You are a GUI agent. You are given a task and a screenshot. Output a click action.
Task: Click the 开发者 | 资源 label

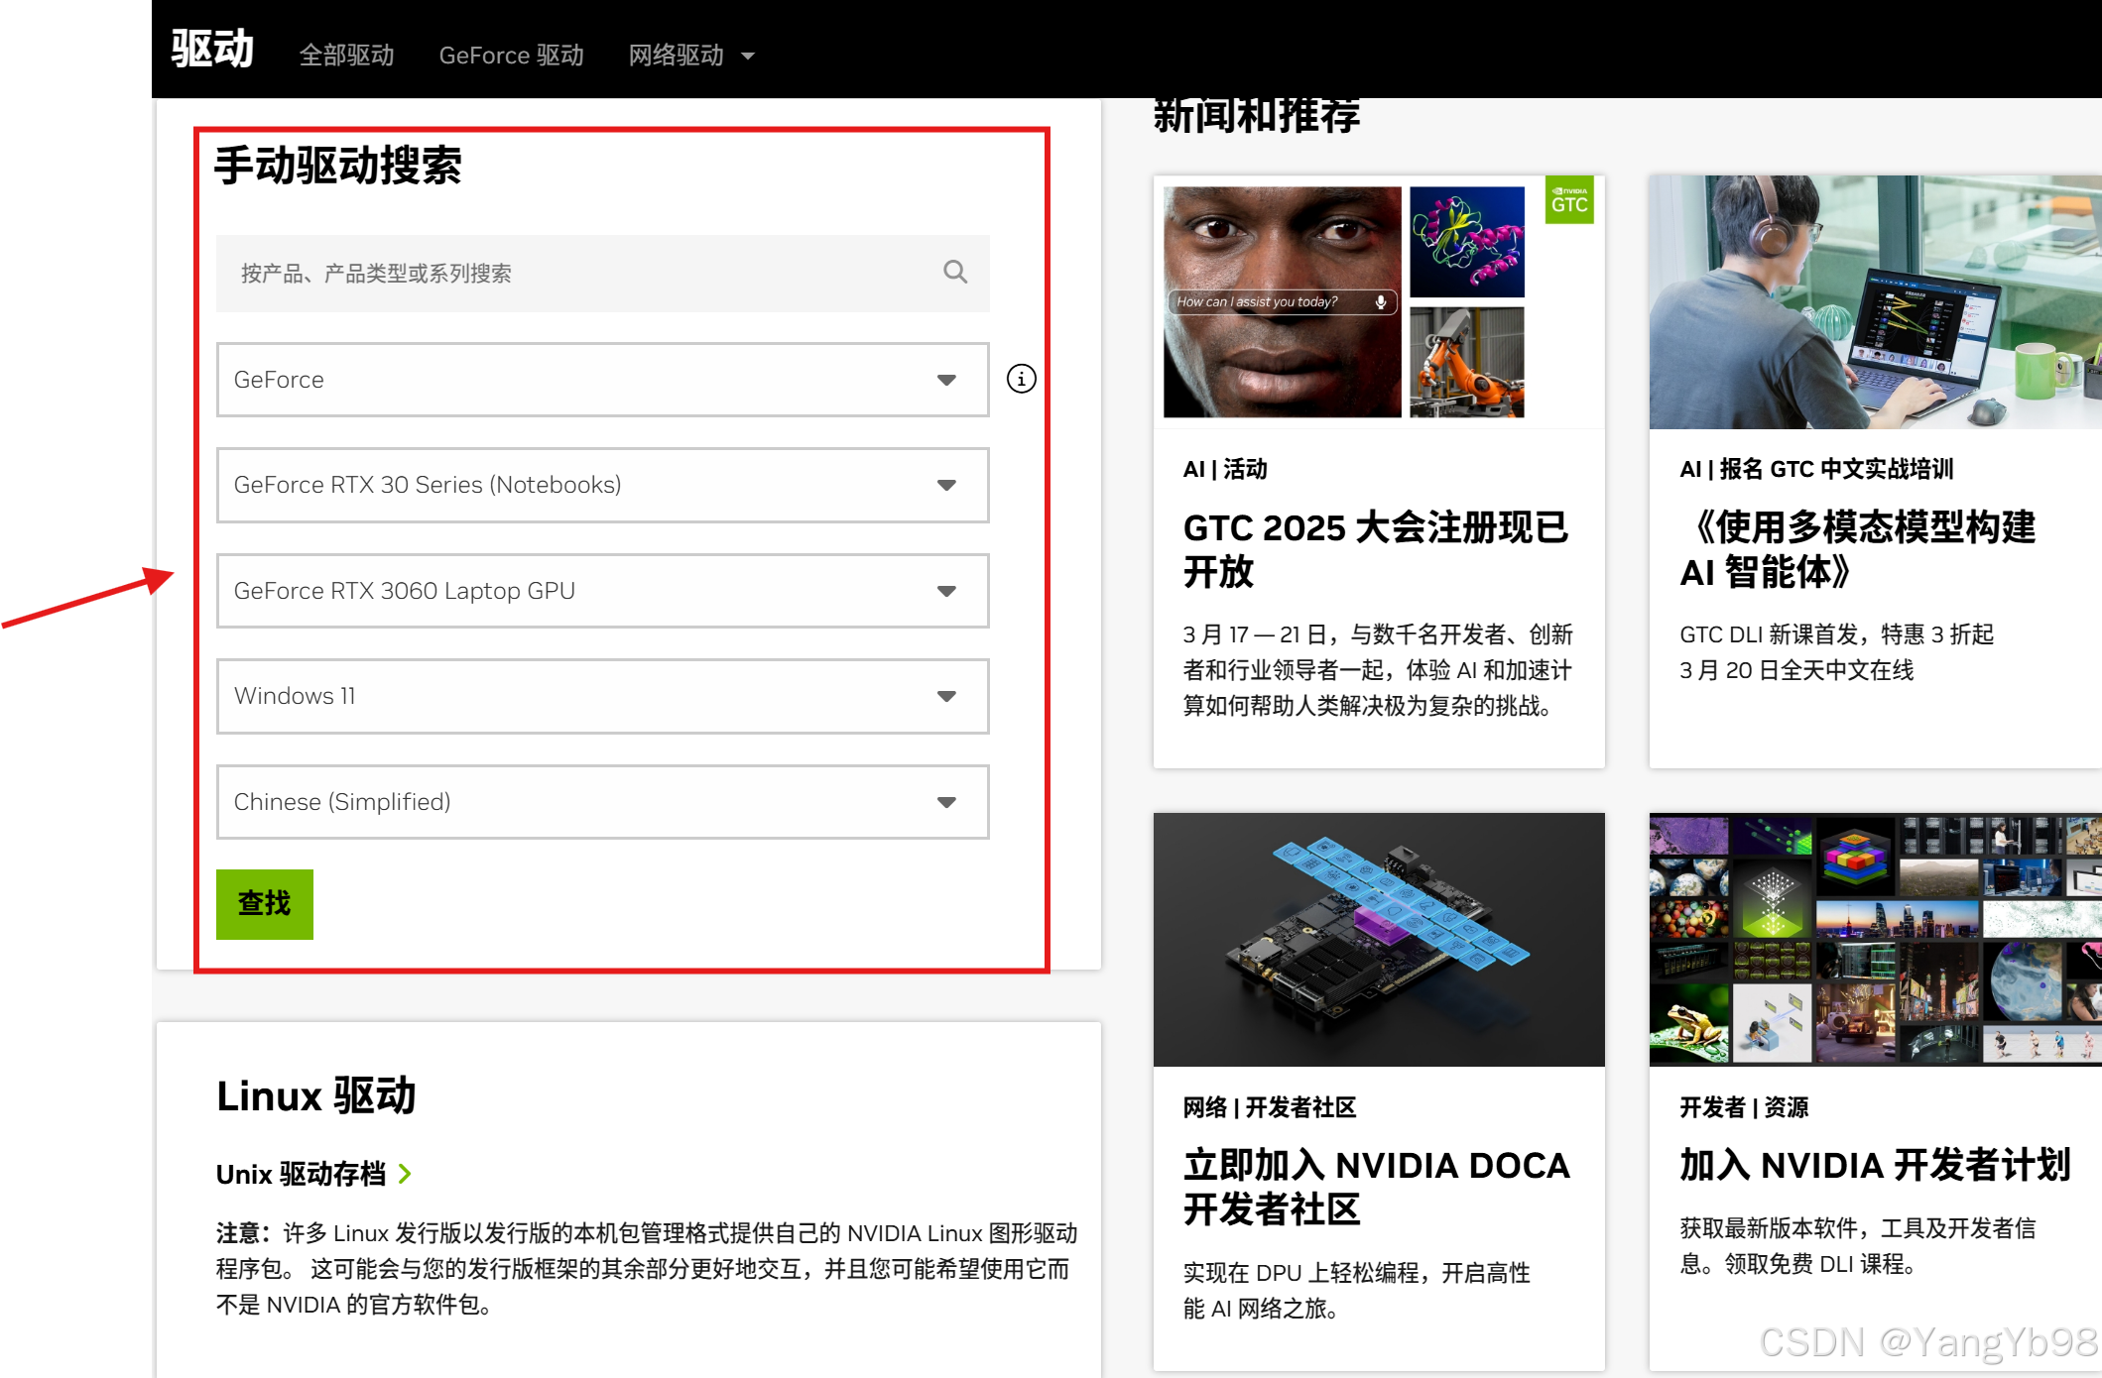pos(1744,1107)
